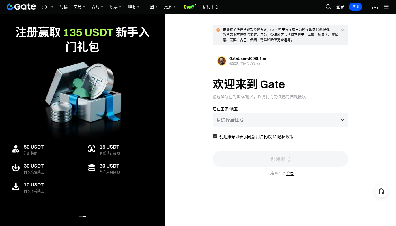Screen dimensions: 396x226
Task: Click the 首次交易奖励 label
Action: click(110, 172)
